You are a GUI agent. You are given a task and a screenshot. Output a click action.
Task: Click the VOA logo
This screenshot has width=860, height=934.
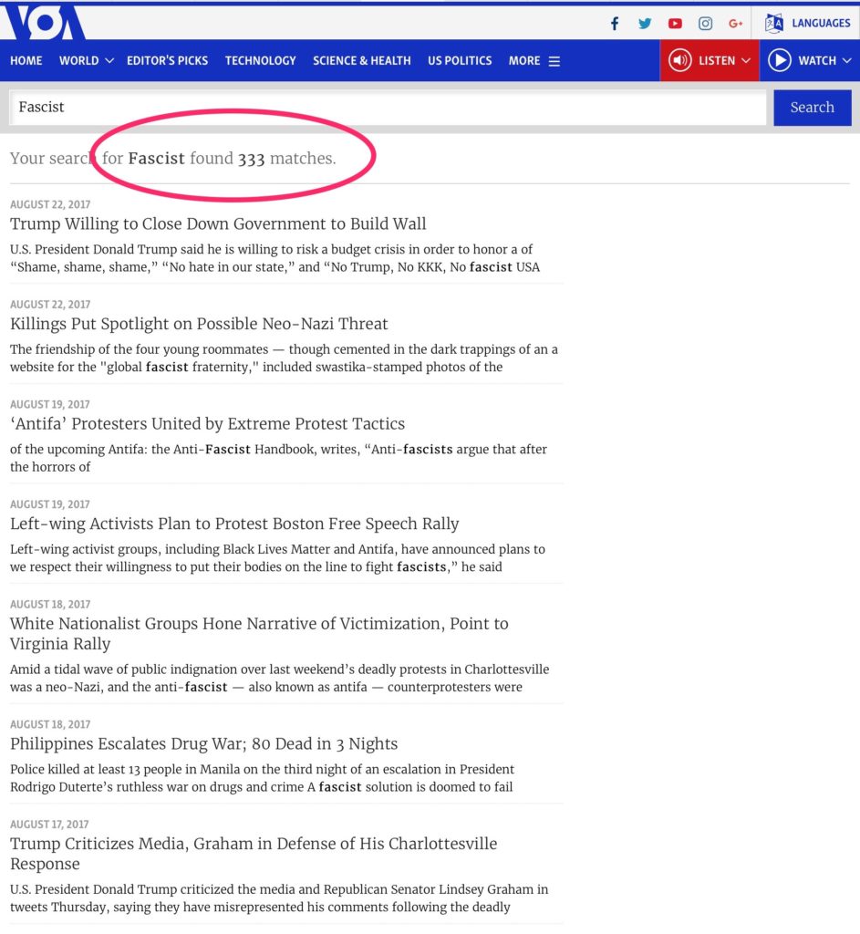(x=46, y=23)
